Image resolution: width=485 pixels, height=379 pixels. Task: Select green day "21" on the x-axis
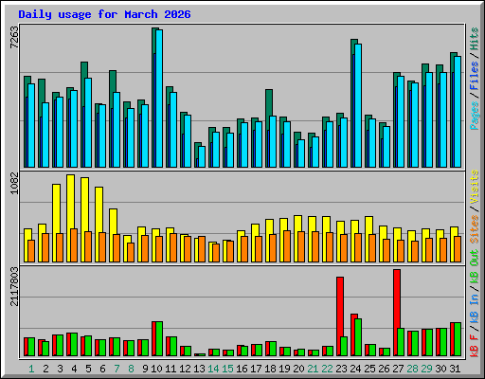pos(313,369)
